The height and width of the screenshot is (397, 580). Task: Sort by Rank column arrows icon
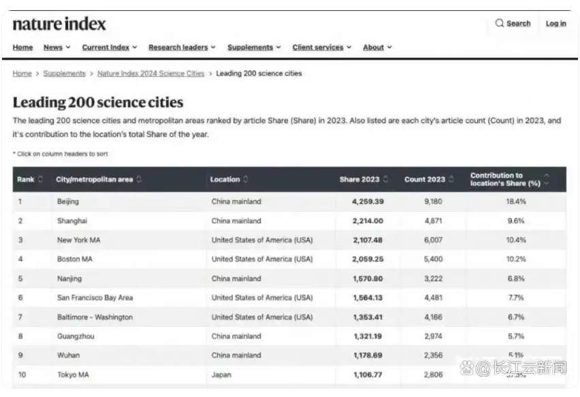[x=40, y=180]
